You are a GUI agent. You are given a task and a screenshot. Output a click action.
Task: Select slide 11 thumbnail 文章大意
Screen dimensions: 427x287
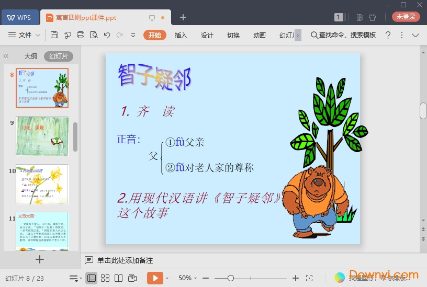pos(42,231)
